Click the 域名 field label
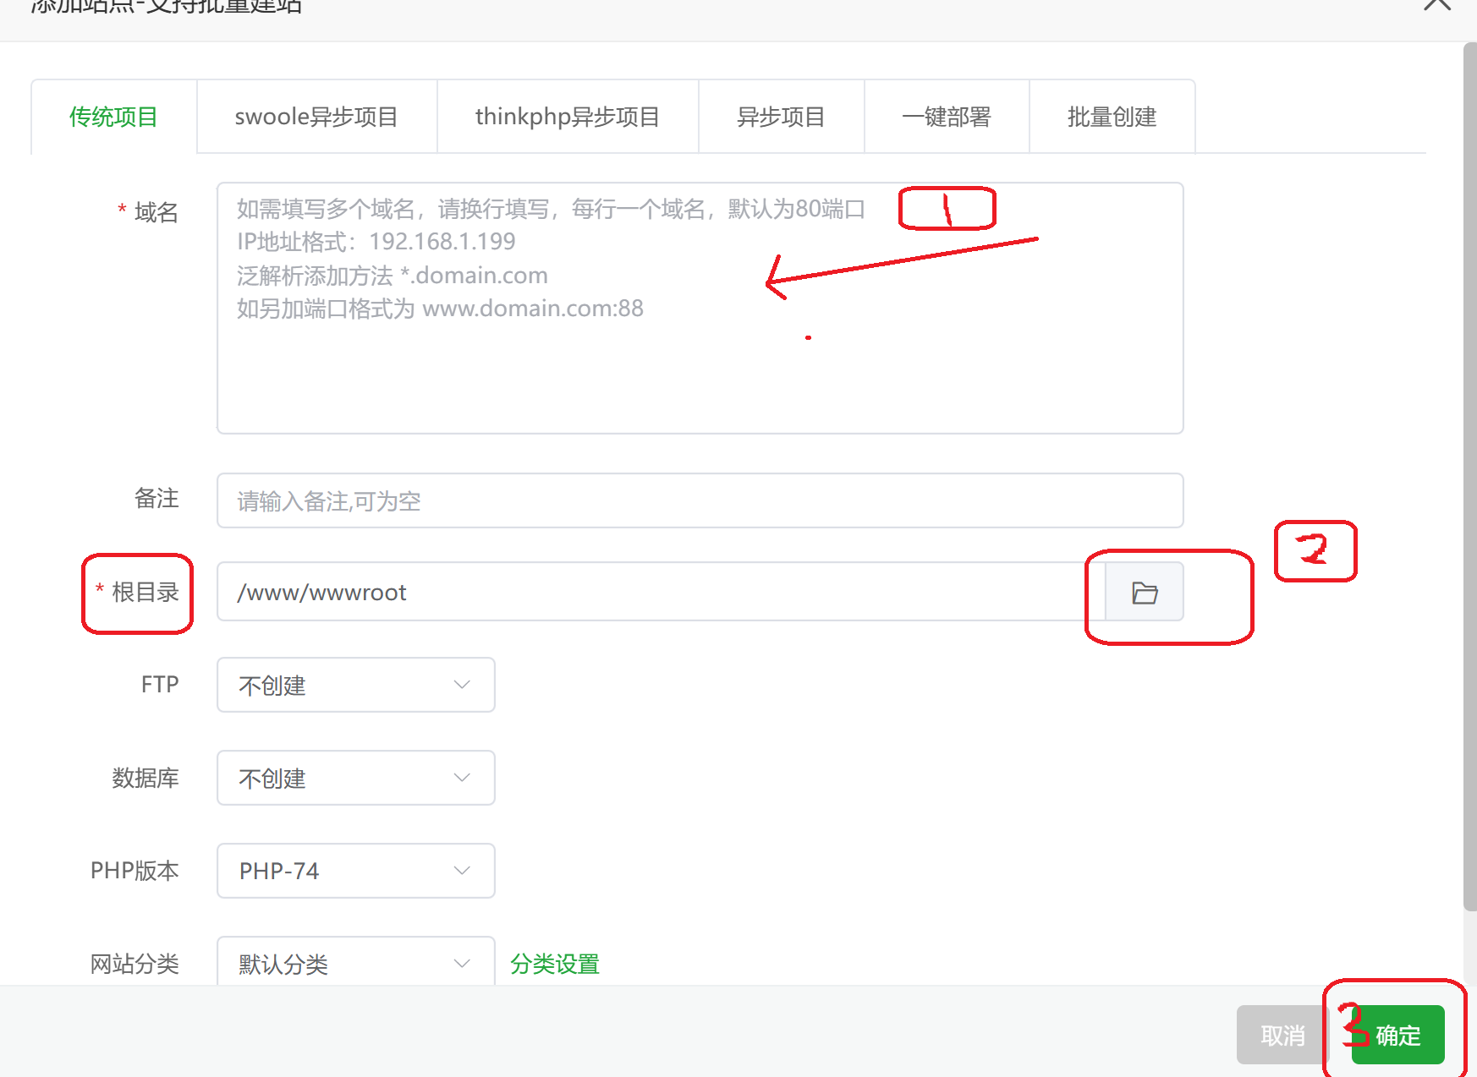 pyautogui.click(x=156, y=212)
